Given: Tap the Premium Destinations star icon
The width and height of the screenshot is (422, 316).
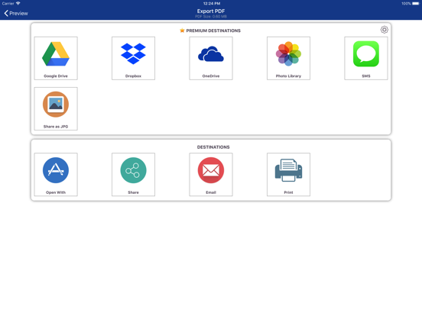Looking at the screenshot, I should 182,31.
